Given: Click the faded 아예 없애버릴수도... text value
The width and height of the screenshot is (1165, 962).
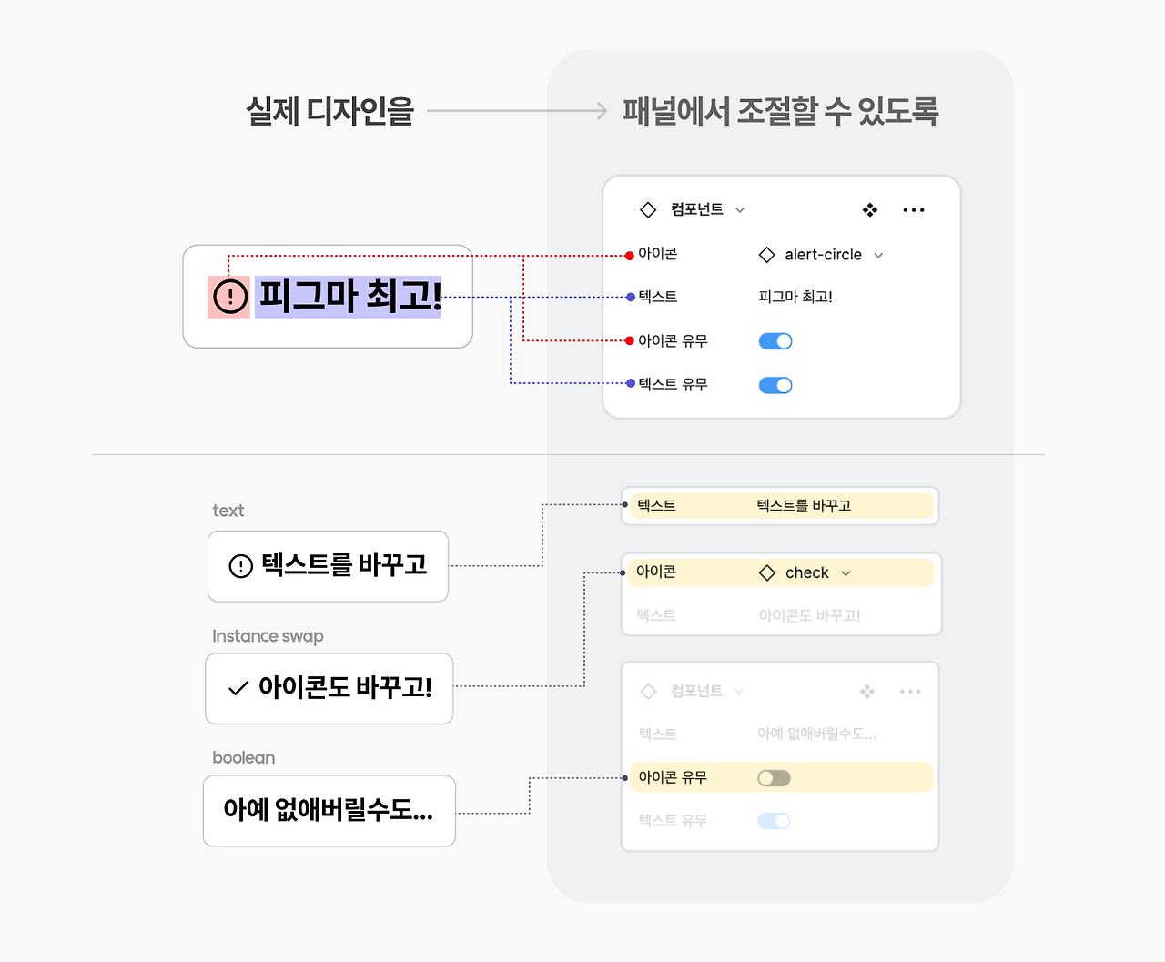Looking at the screenshot, I should tap(816, 734).
